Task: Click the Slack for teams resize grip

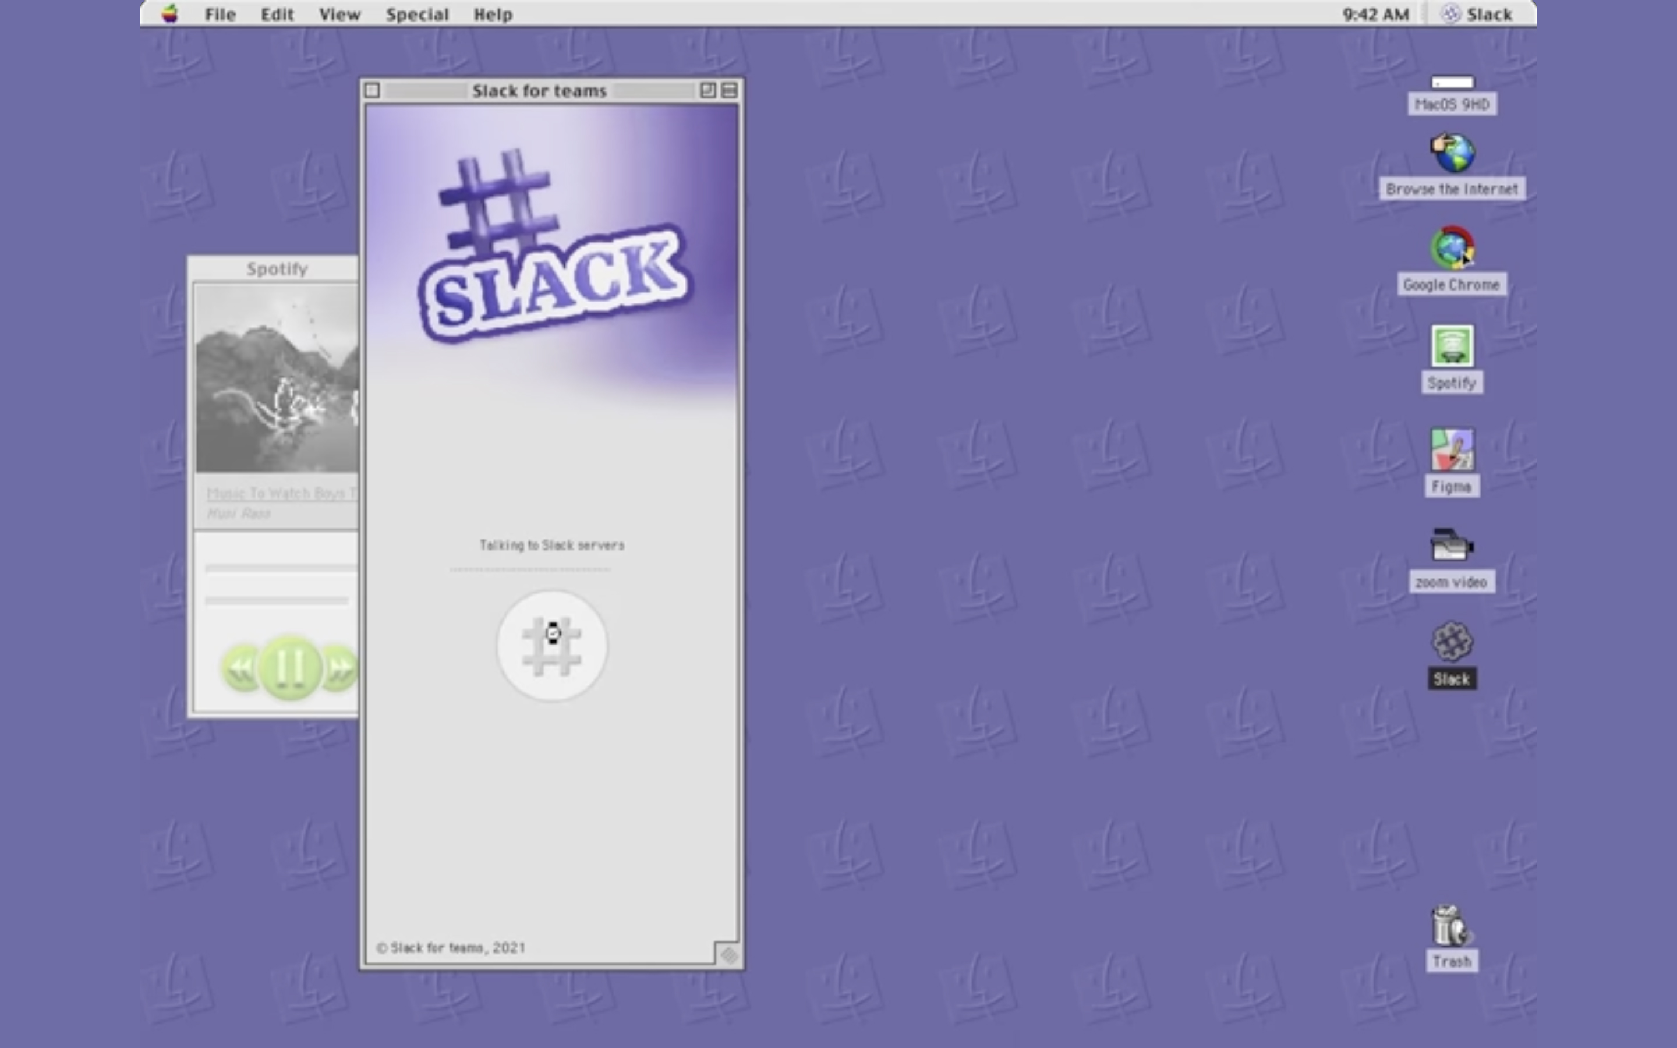Action: click(728, 954)
